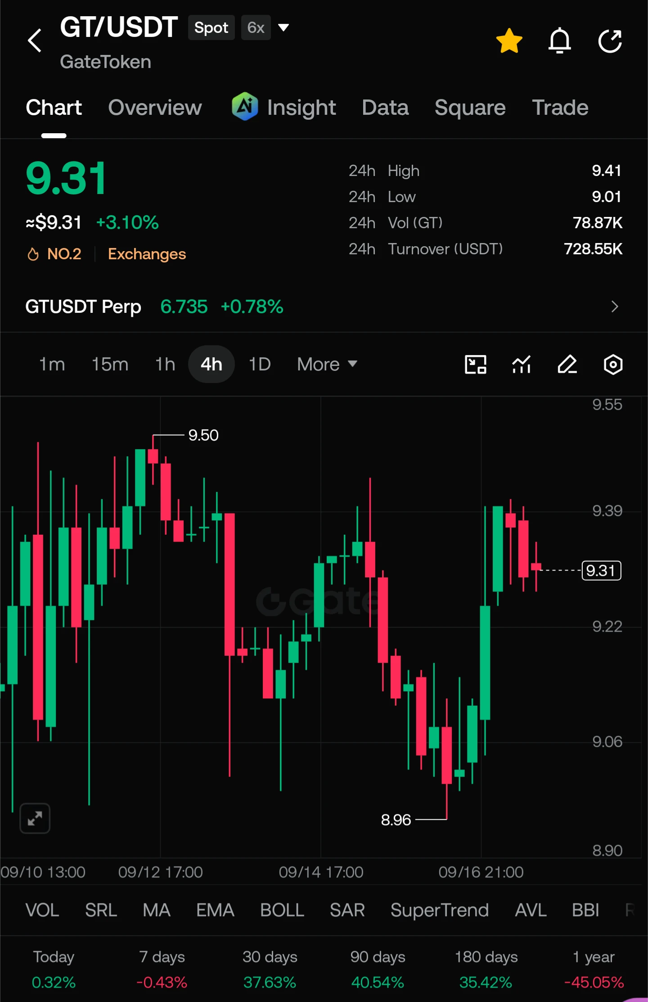This screenshot has width=648, height=1002.
Task: Enable the AVL indicator
Action: click(531, 910)
